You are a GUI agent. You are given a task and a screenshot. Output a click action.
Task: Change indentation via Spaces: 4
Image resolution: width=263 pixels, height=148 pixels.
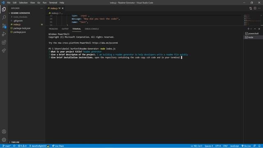(x=209, y=146)
